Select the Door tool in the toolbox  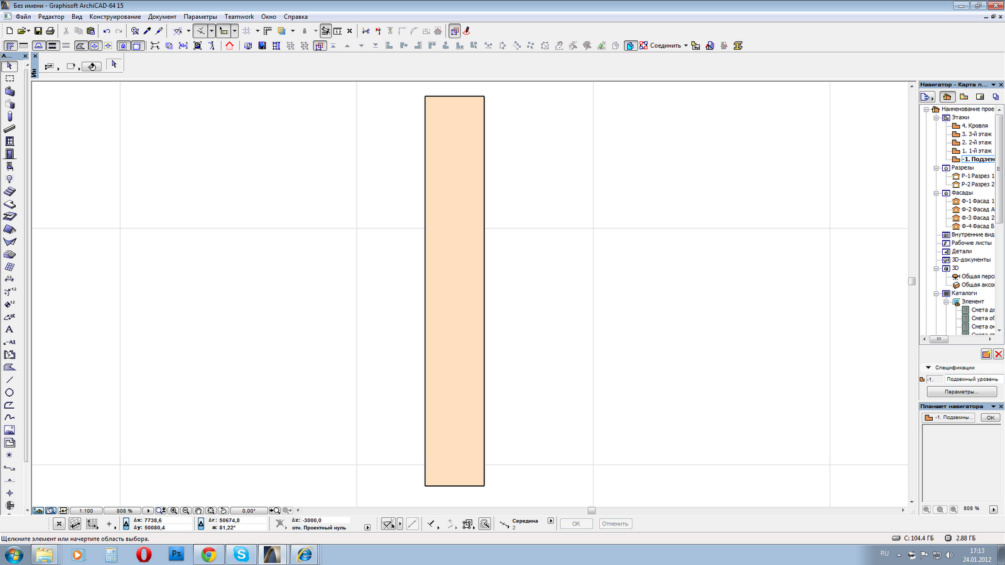coord(9,154)
